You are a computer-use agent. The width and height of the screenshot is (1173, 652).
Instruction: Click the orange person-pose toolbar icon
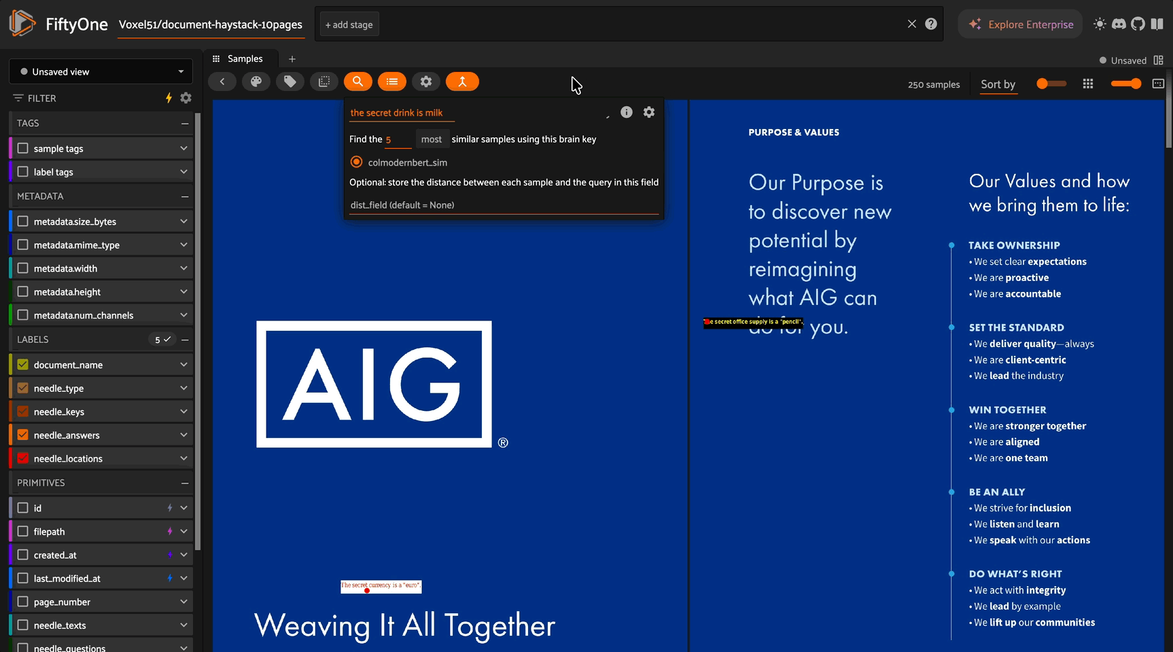click(462, 81)
